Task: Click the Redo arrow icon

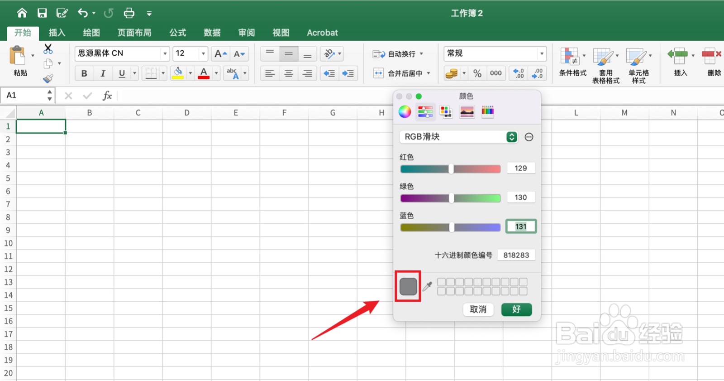Action: [x=109, y=13]
